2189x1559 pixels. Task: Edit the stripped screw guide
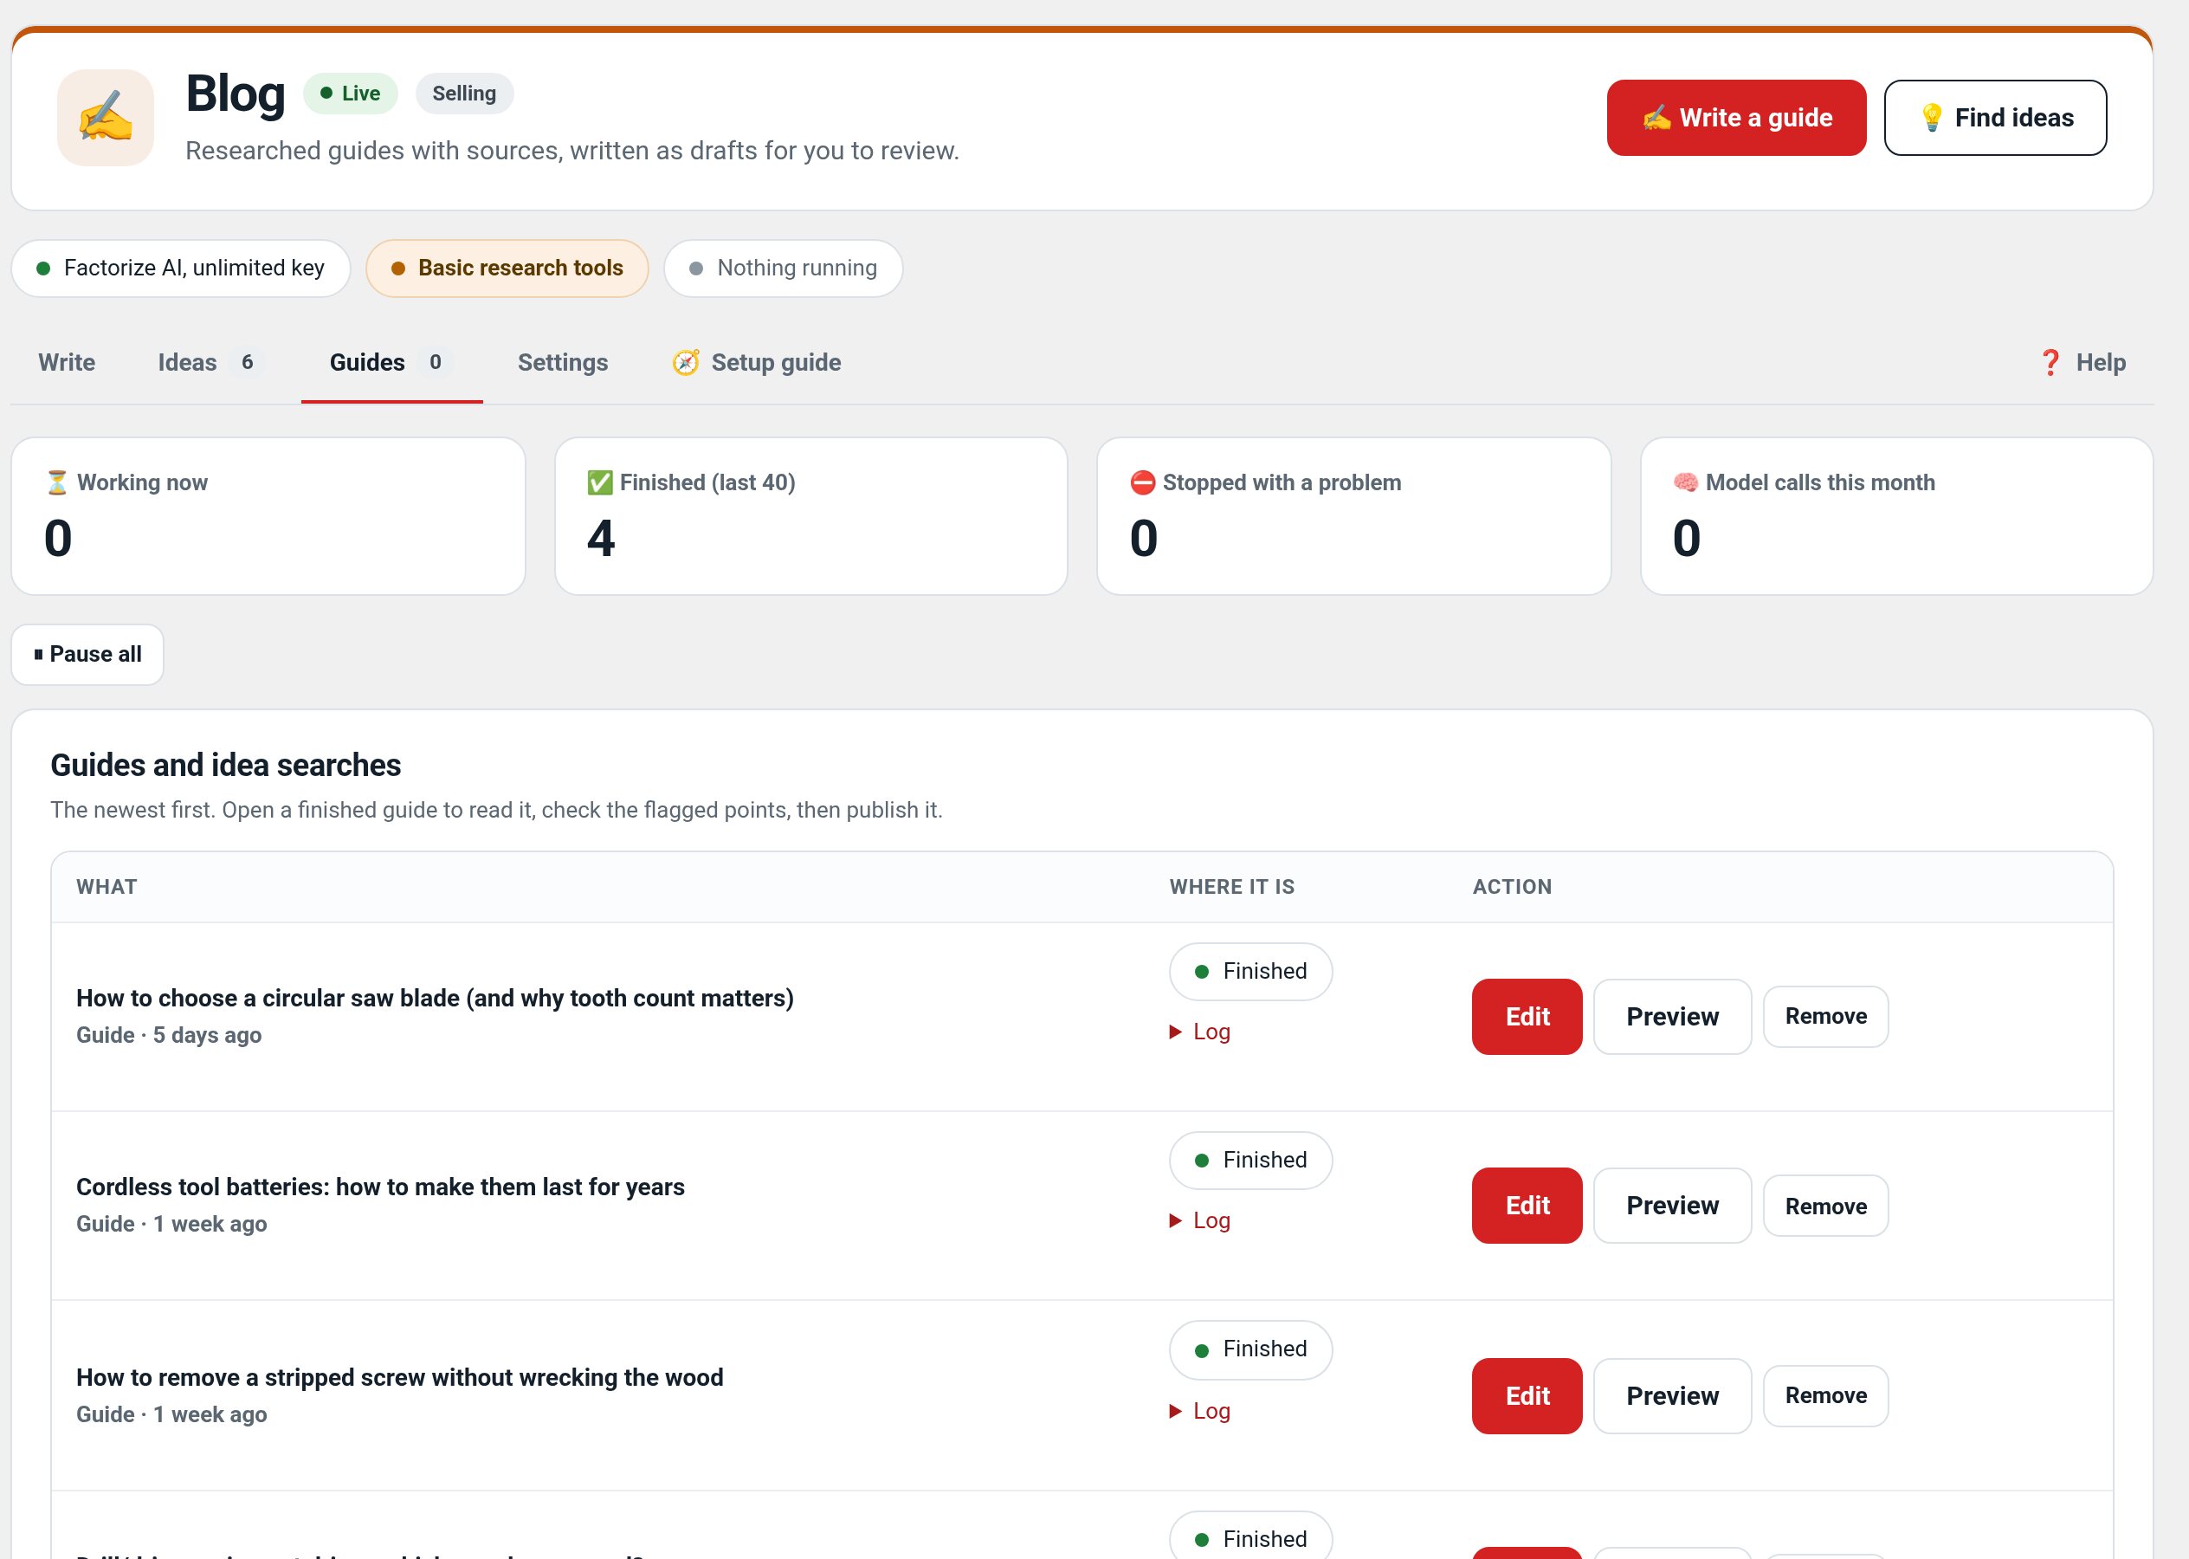pyautogui.click(x=1527, y=1396)
